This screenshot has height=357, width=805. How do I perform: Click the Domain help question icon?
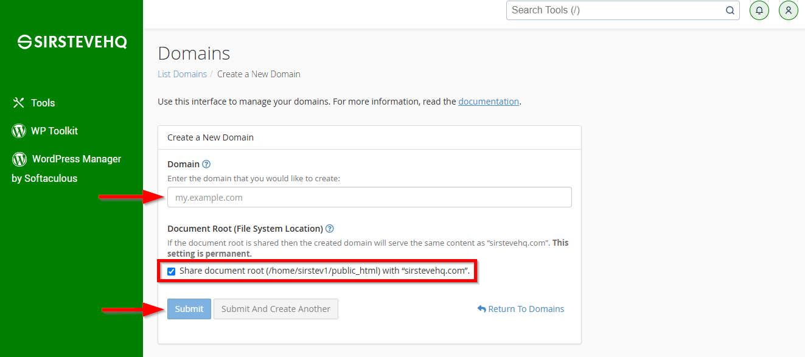(x=206, y=164)
